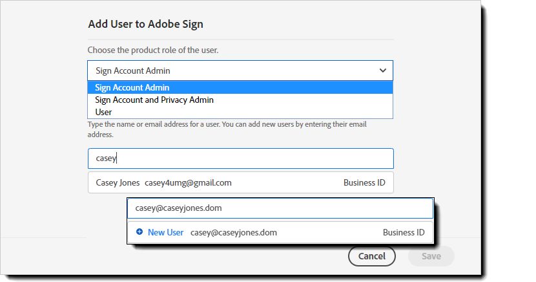Viewport: 536px width, 282px height.
Task: Pick the User role option
Action: [x=103, y=112]
